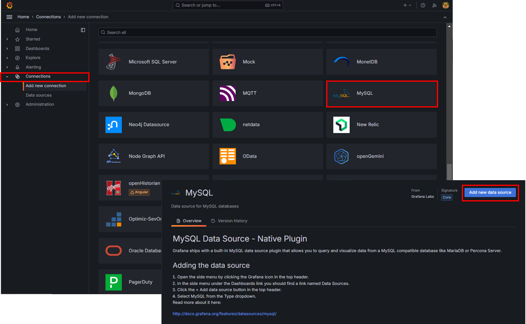Click the OData logo
Screen dimensions: 526x324
(x=227, y=156)
